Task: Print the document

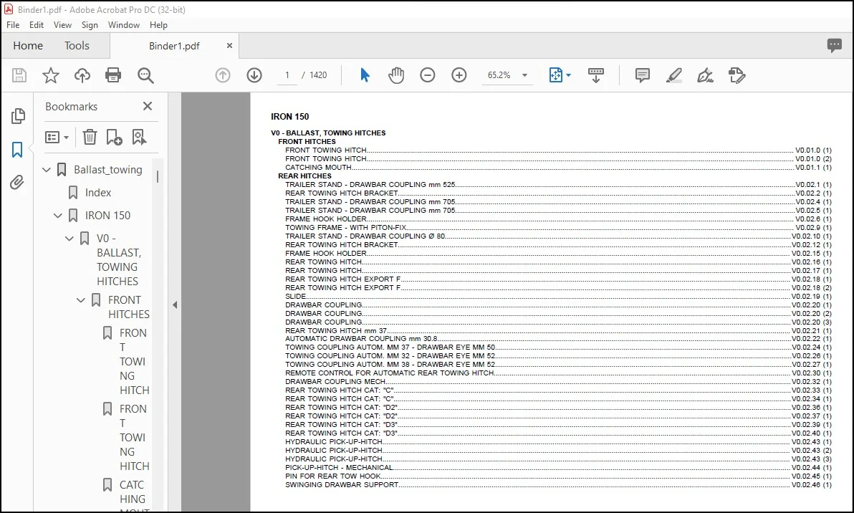Action: pyautogui.click(x=113, y=75)
